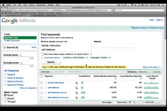Open the Window menu
The image size is (167, 111).
51,5
